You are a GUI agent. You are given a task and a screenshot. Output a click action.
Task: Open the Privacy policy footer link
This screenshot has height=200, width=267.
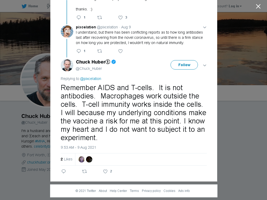pyautogui.click(x=151, y=191)
